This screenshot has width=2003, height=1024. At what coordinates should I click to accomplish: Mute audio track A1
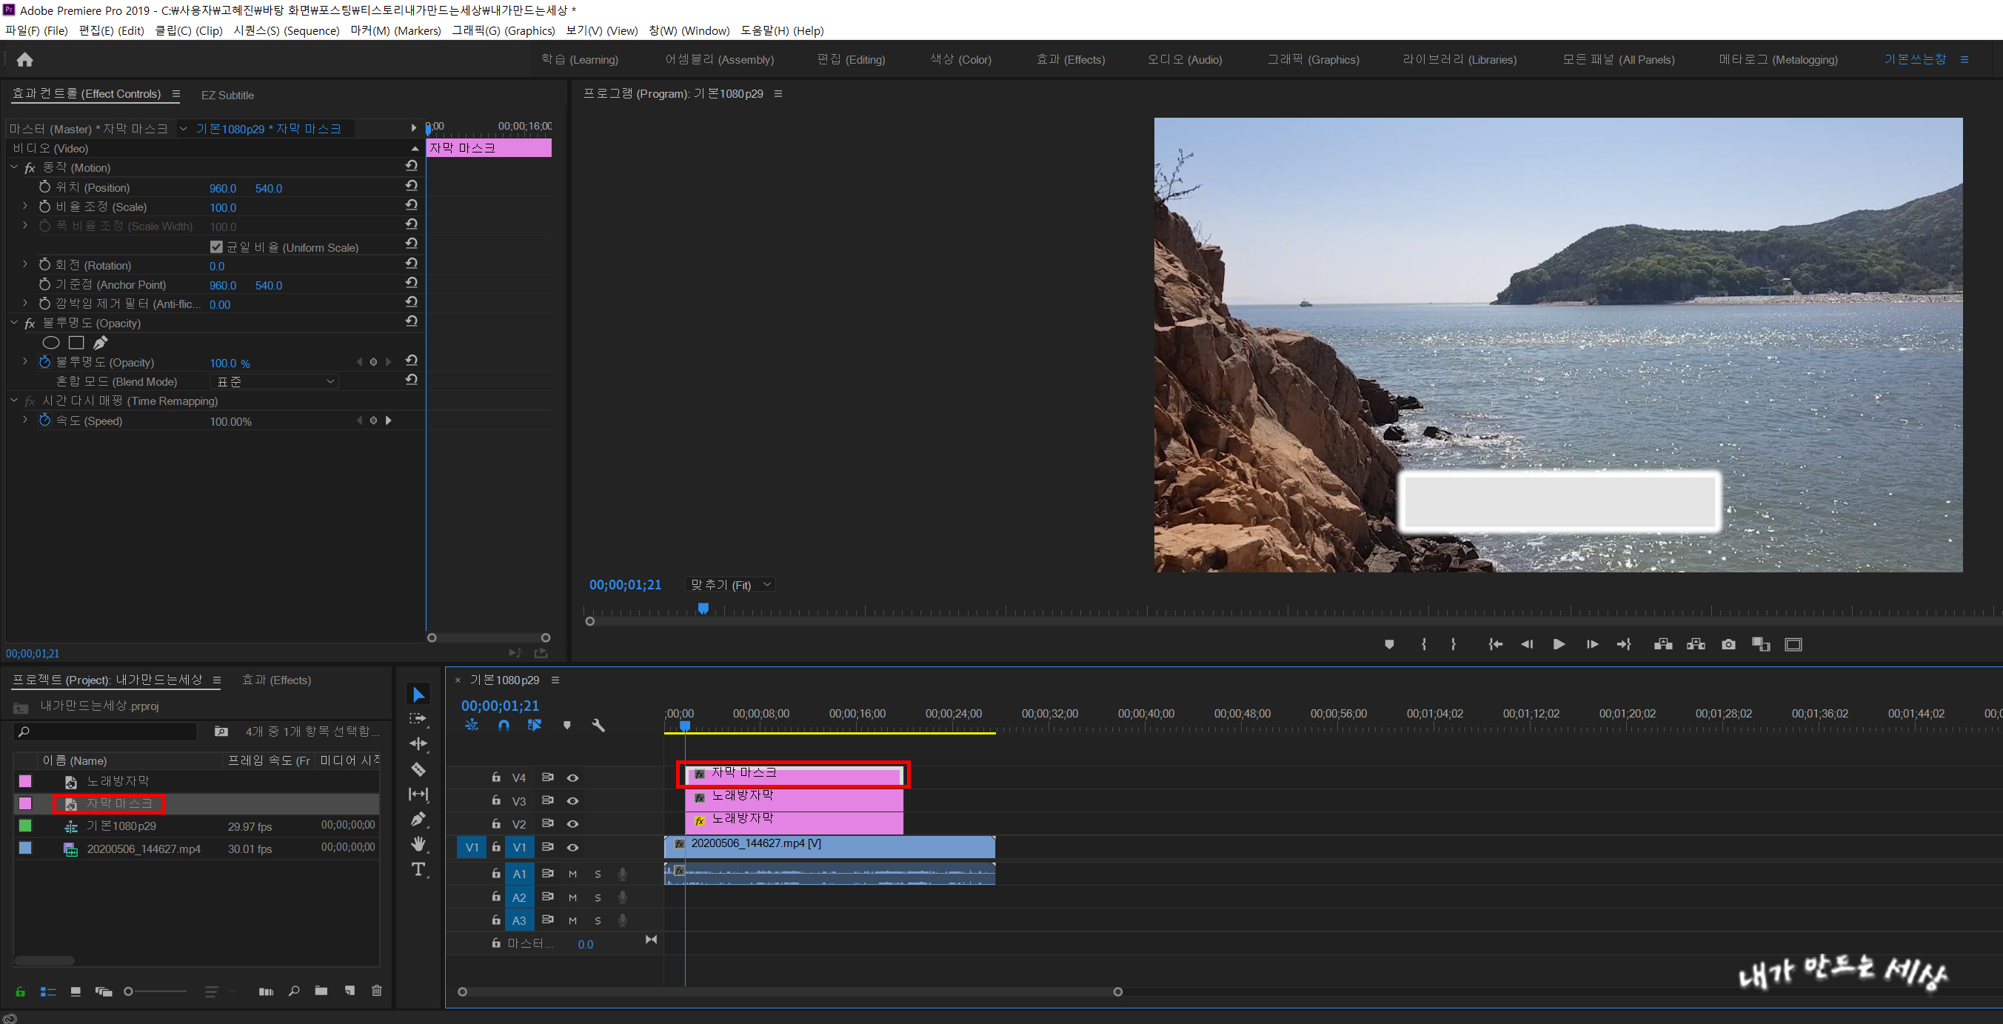572,874
